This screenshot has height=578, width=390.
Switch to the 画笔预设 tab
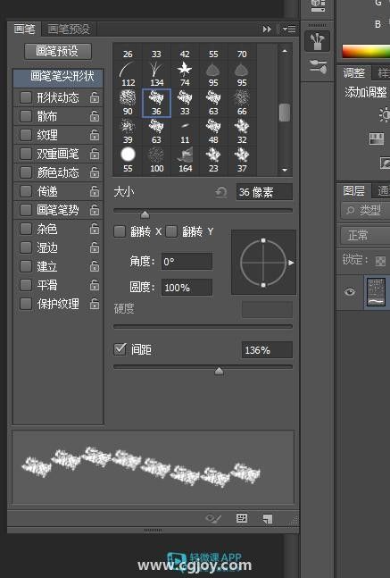coord(69,29)
